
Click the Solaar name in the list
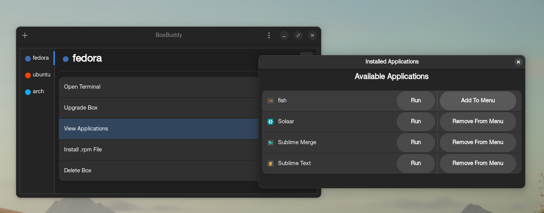tap(286, 122)
